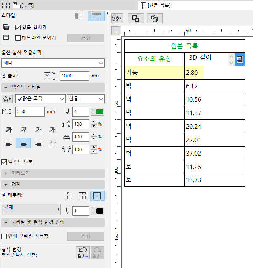Image resolution: width=253 pixels, height=268 pixels.
Task: Click the blue field options icon in 3D 길이 header
Action: point(240,59)
